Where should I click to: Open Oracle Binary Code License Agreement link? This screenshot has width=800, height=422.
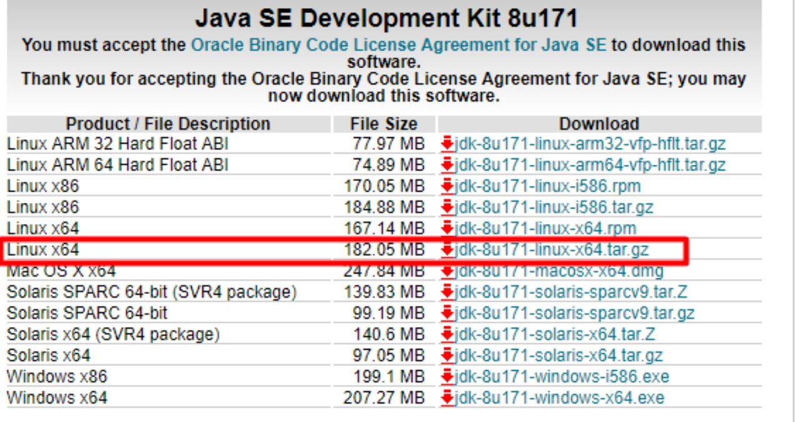pyautogui.click(x=399, y=45)
